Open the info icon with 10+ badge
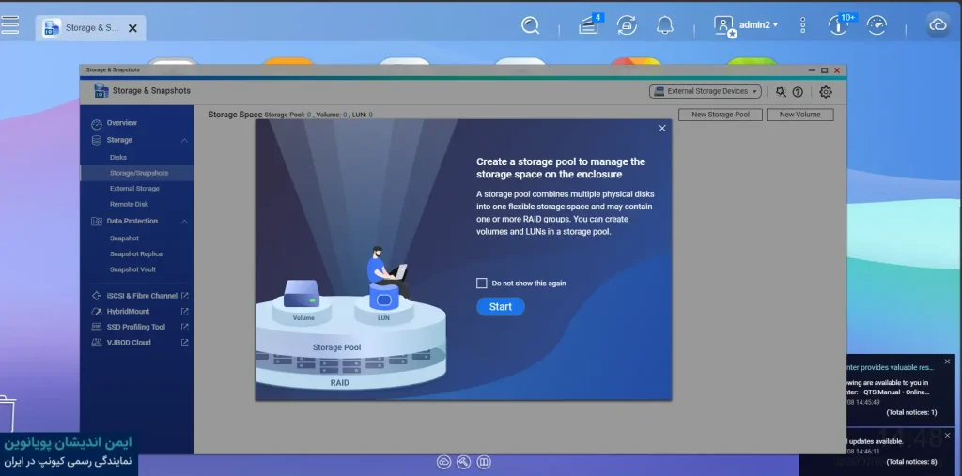The image size is (962, 476). coord(840,25)
